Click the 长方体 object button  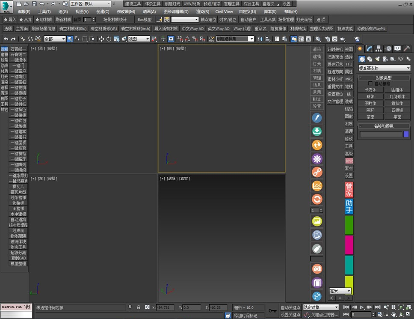click(370, 90)
